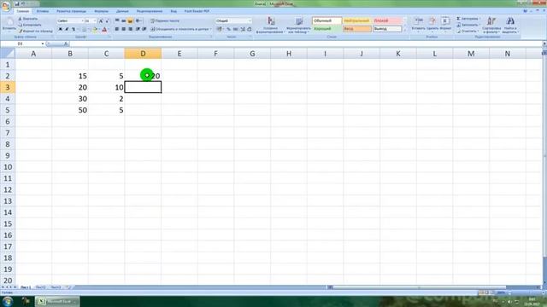Open Найти и выделить binoculars
The width and height of the screenshot is (547, 307).
click(x=510, y=25)
